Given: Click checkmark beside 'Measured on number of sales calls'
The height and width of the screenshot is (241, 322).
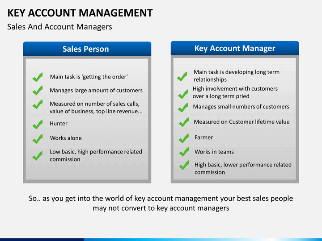Looking at the screenshot, I should 38,104.
